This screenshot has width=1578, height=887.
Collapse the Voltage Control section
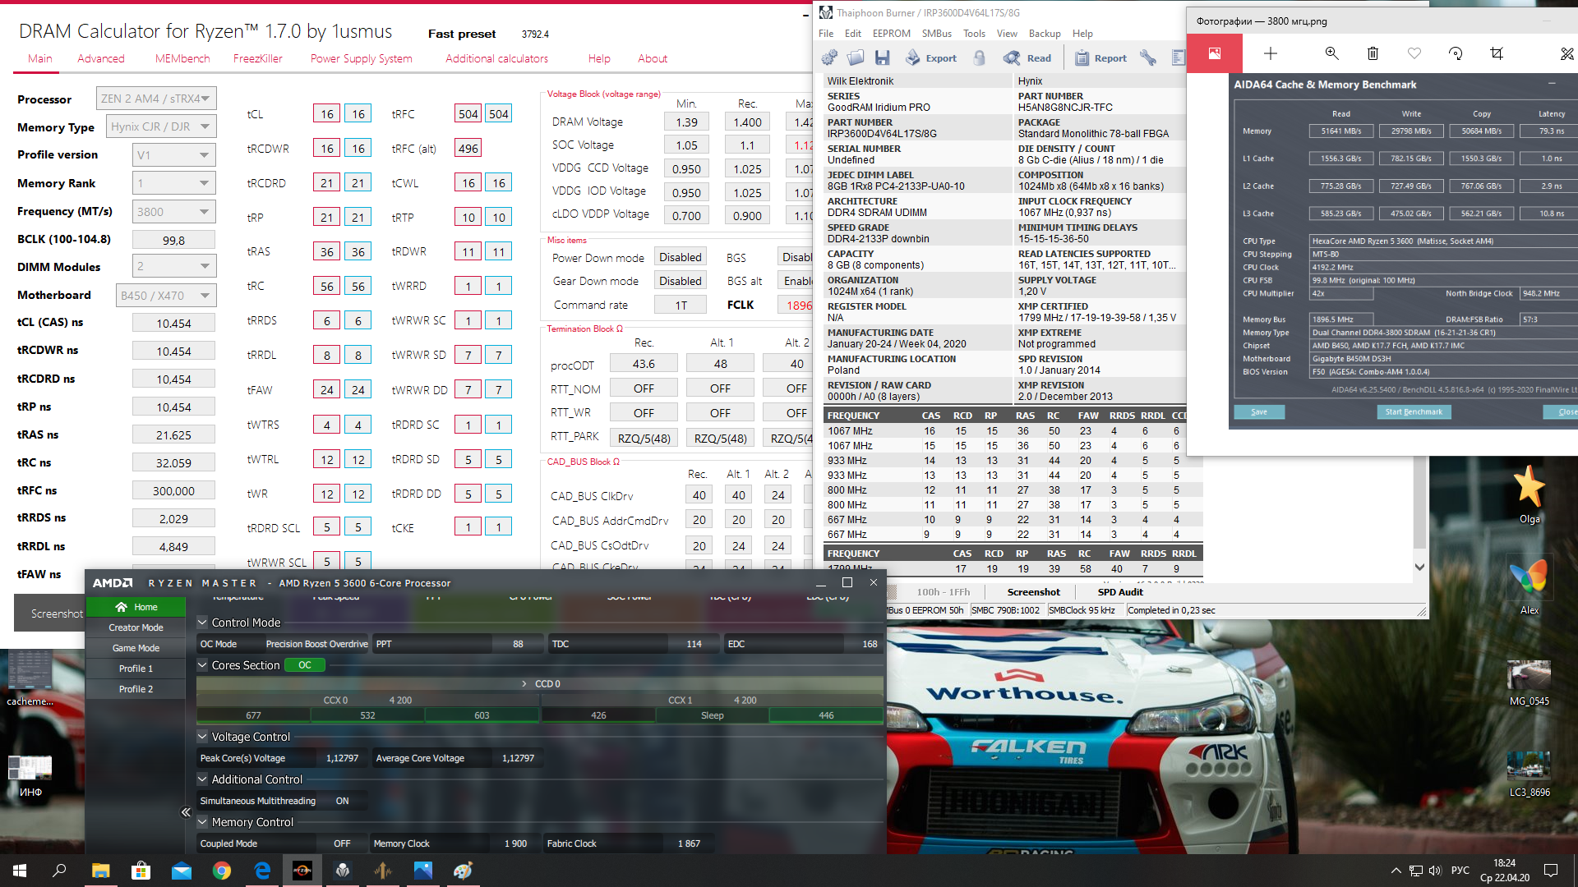(202, 737)
